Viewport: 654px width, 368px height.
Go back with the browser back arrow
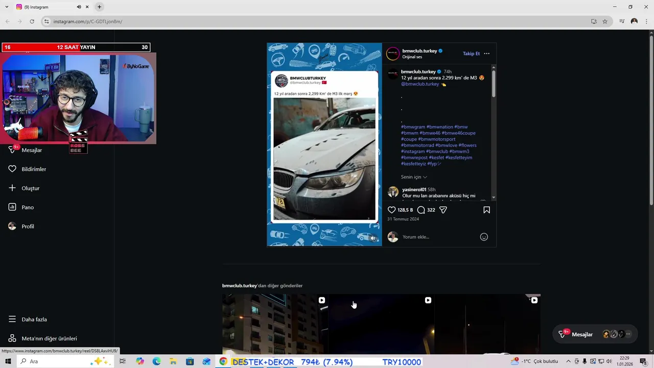point(7,21)
